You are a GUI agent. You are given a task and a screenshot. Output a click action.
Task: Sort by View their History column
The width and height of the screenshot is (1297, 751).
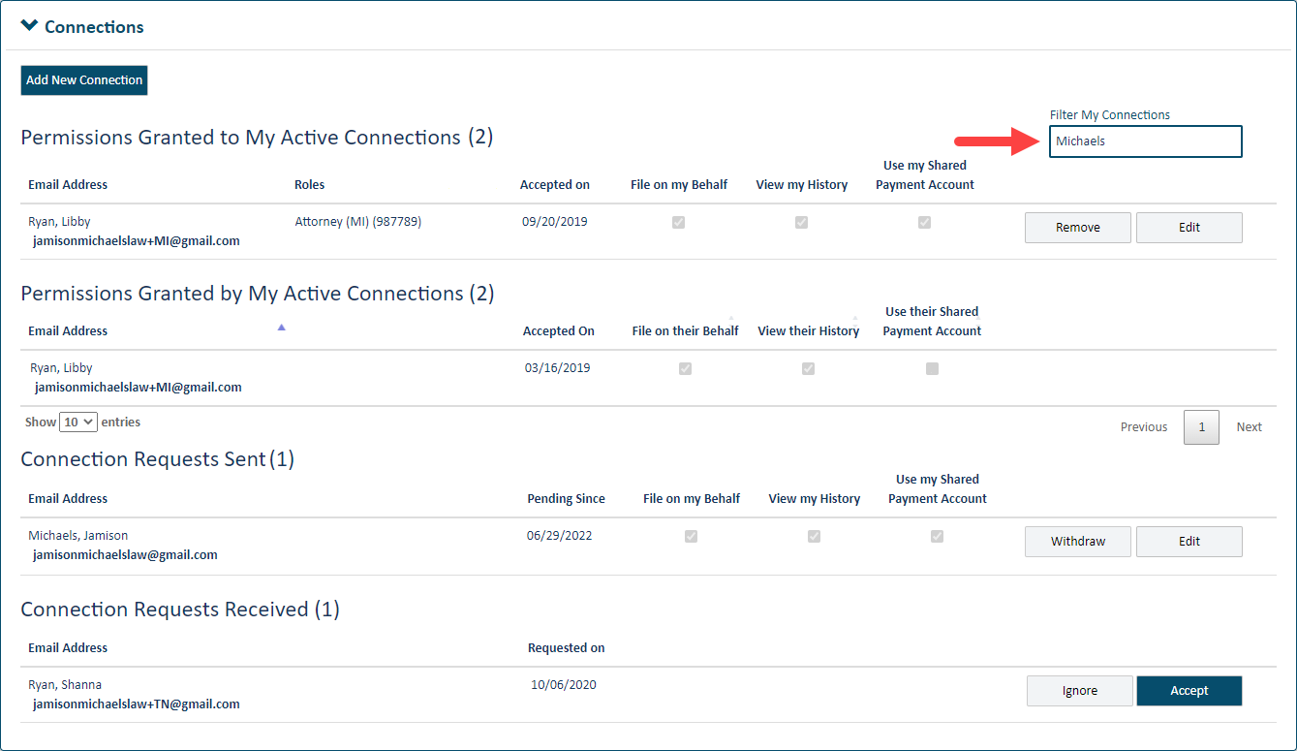809,330
